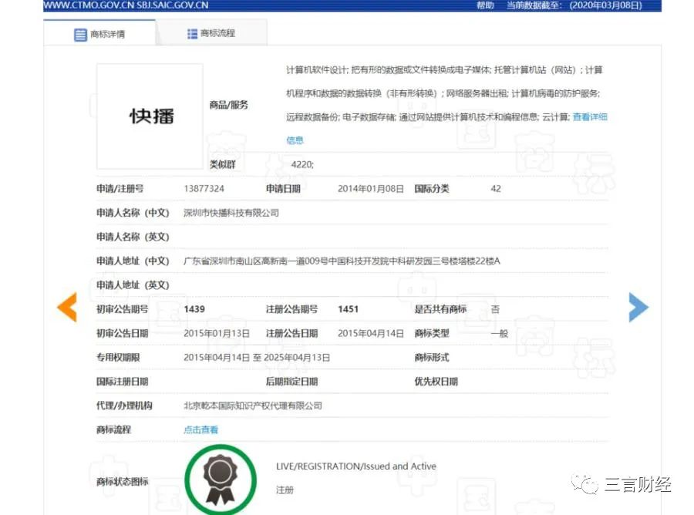694x515 pixels.
Task: Click the document icon on 商标详情 tab
Action: tap(80, 34)
